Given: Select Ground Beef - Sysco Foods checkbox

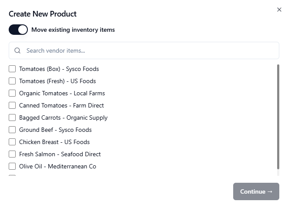Looking at the screenshot, I should pyautogui.click(x=12, y=130).
